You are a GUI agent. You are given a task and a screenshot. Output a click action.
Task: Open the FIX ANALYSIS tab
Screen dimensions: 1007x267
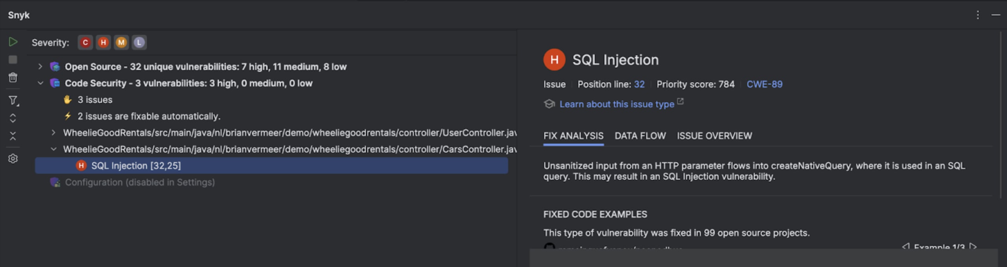pos(573,136)
